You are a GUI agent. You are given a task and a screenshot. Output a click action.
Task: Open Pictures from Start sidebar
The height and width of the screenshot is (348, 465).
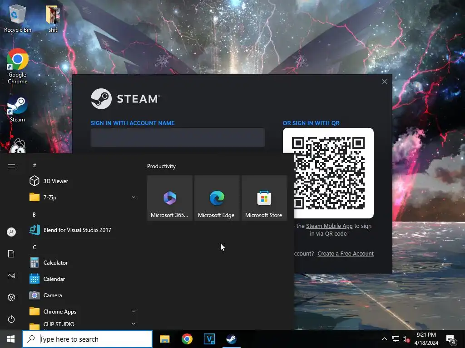[x=11, y=275]
